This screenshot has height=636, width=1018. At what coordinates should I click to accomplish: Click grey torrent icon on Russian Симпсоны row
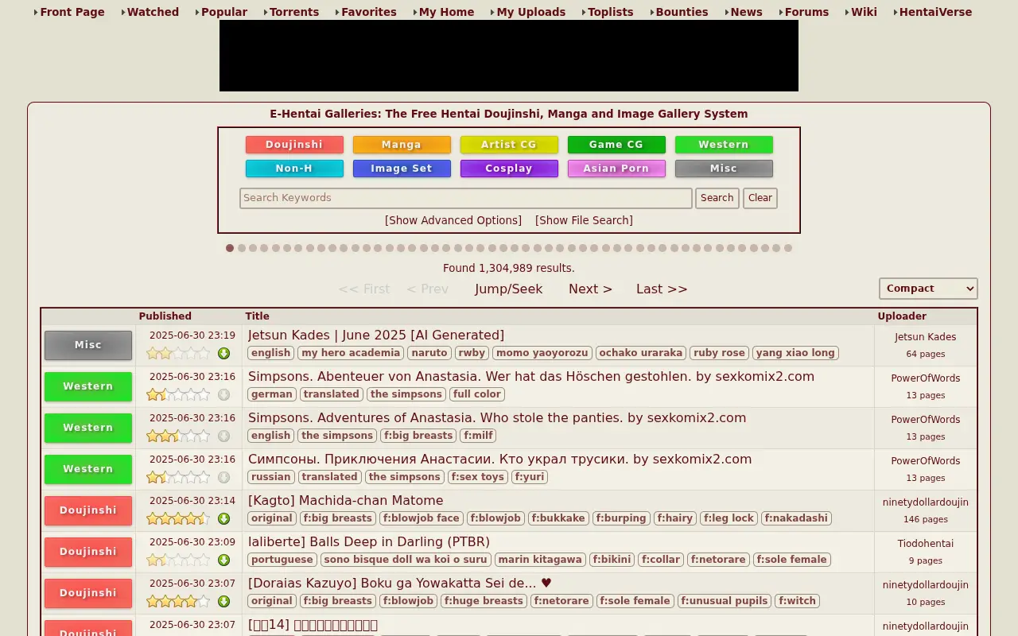coord(223,477)
